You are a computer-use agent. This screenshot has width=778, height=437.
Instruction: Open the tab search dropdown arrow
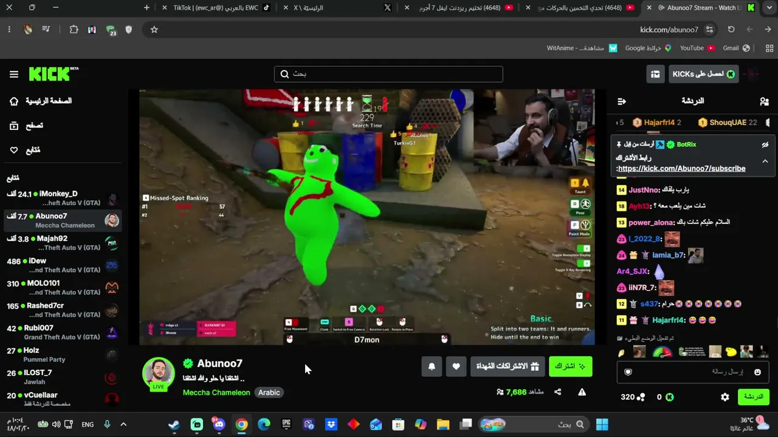pyautogui.click(x=769, y=8)
